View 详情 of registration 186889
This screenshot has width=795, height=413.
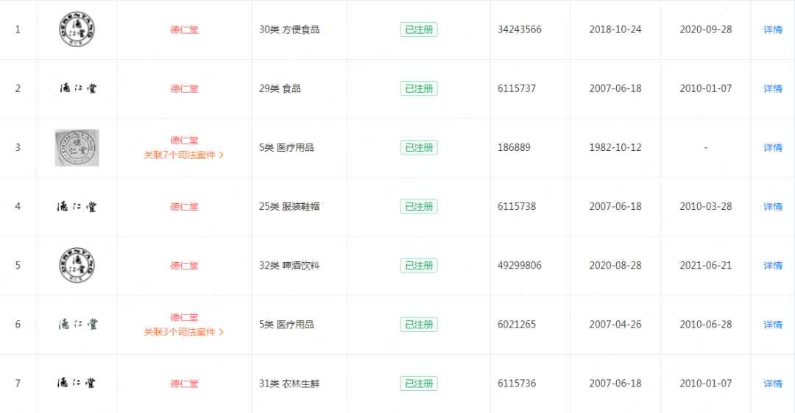(x=773, y=148)
